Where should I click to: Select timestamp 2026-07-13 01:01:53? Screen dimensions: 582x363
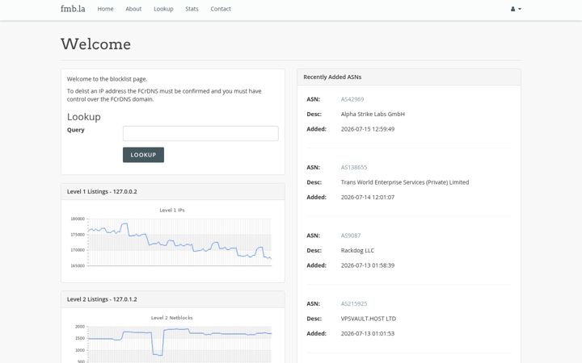coord(368,333)
